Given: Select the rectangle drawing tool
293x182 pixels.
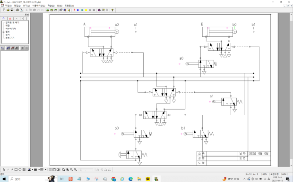Looking at the screenshot, I should pos(16,170).
